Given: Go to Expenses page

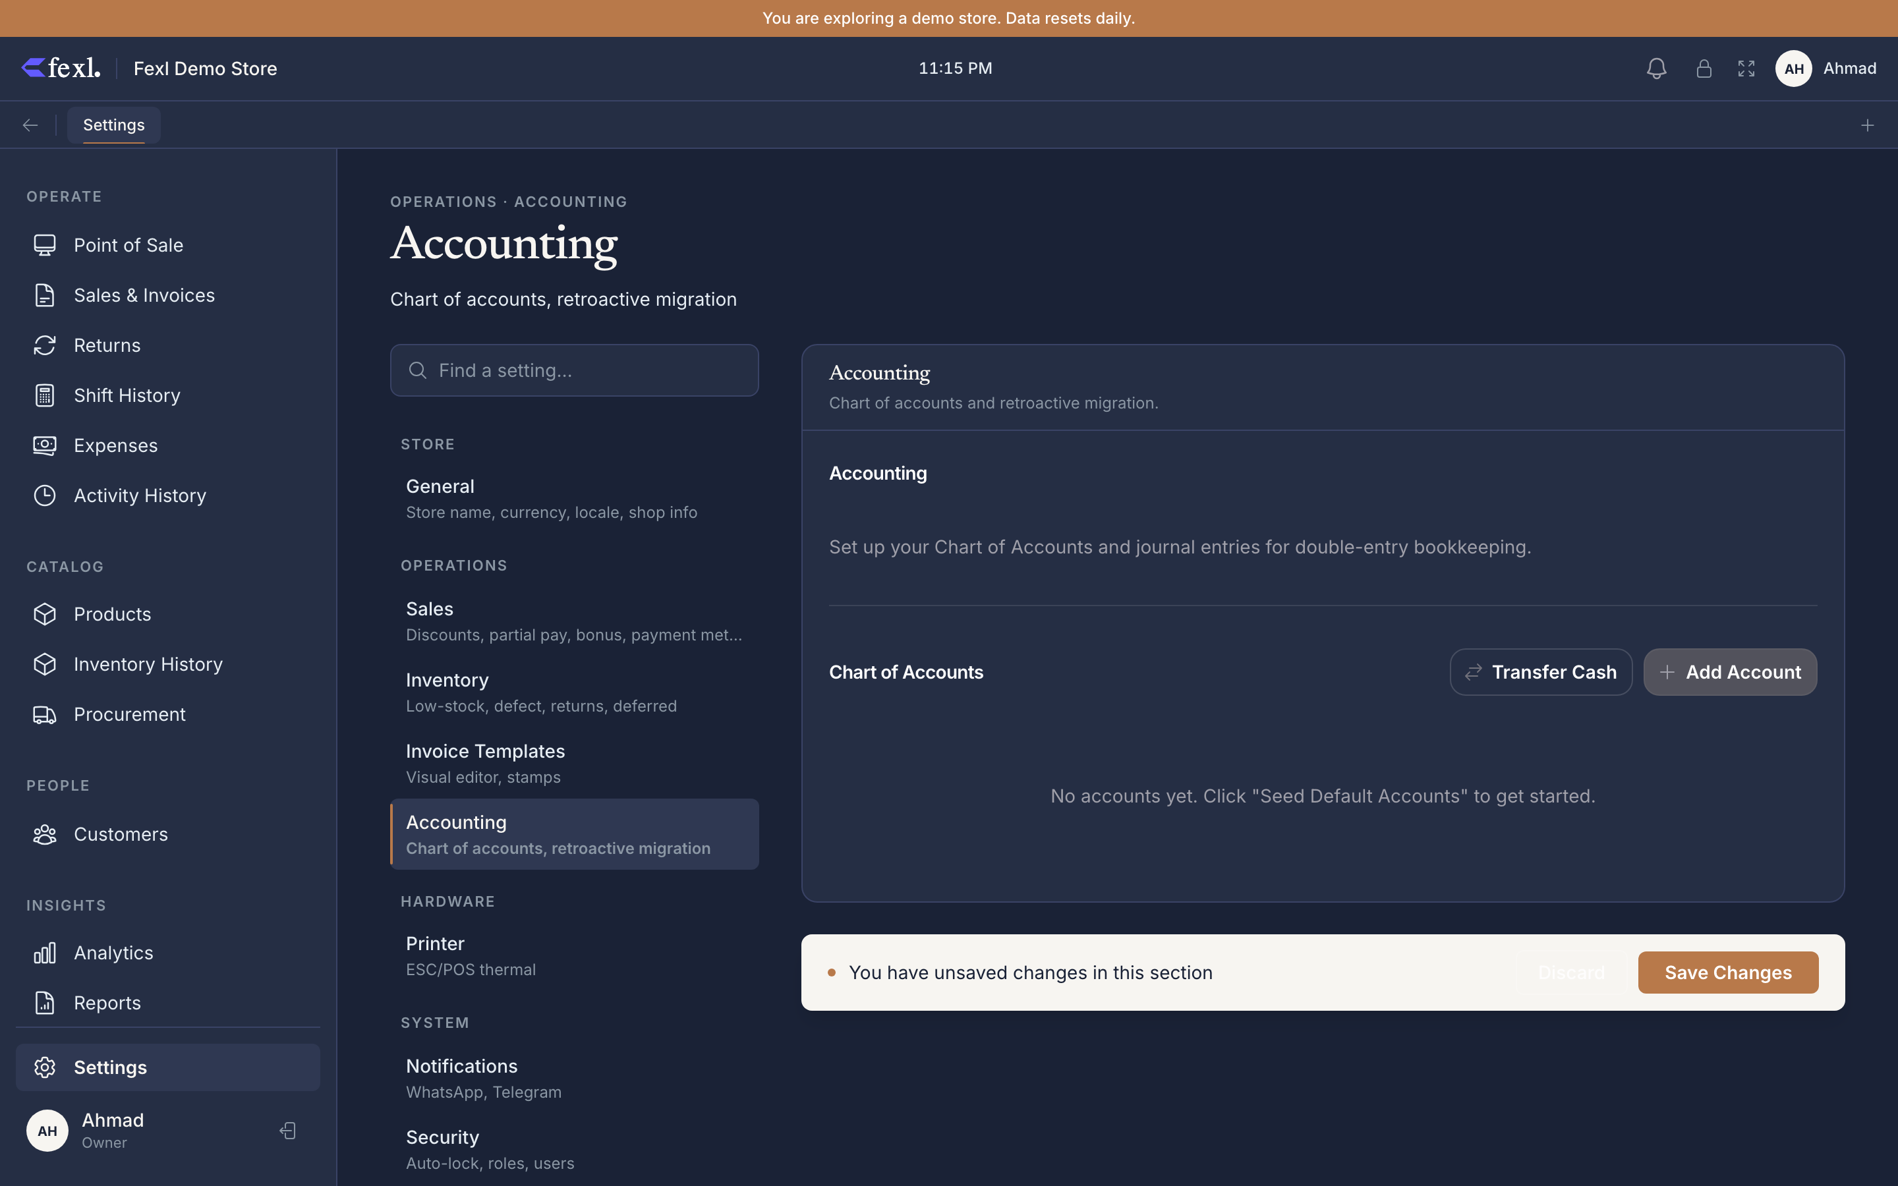Looking at the screenshot, I should click(x=168, y=445).
